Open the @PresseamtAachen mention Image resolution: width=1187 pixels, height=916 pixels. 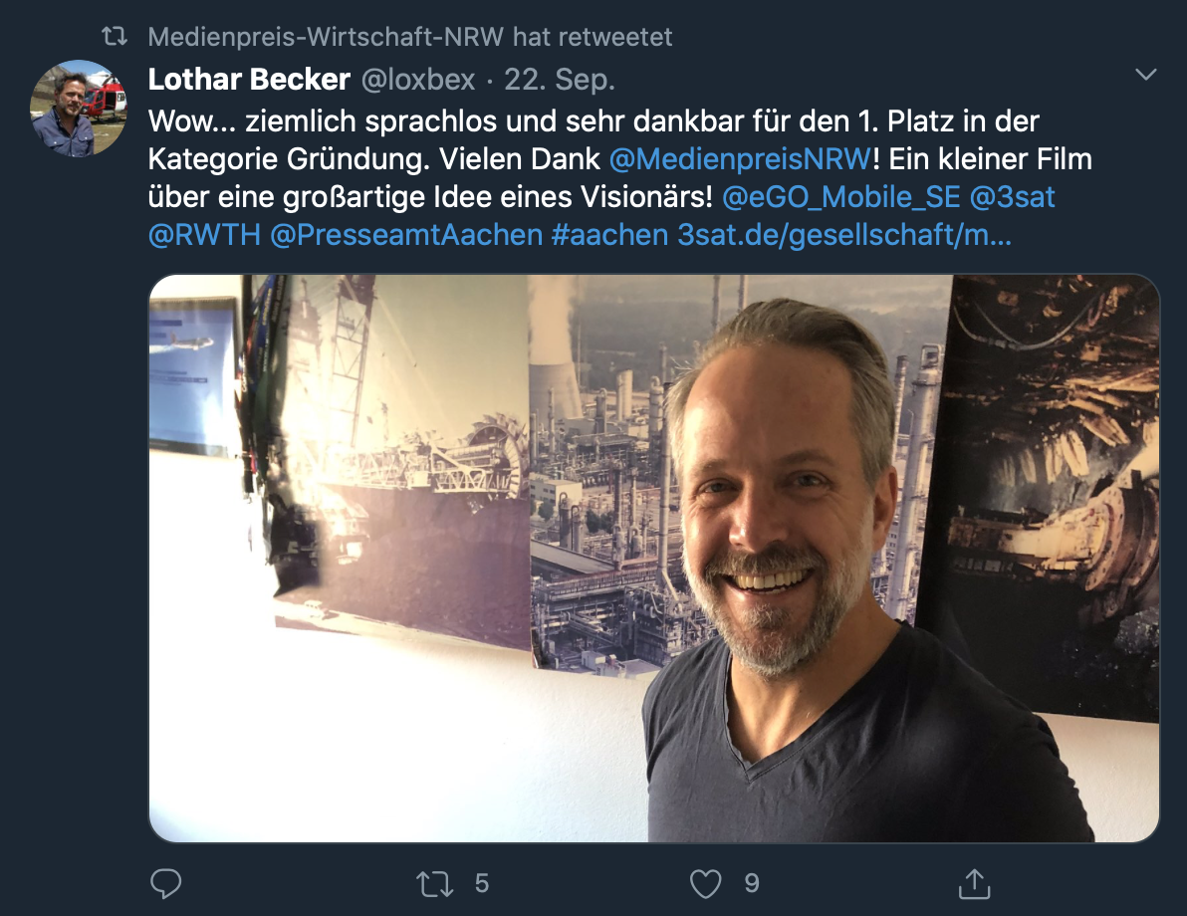pos(406,235)
